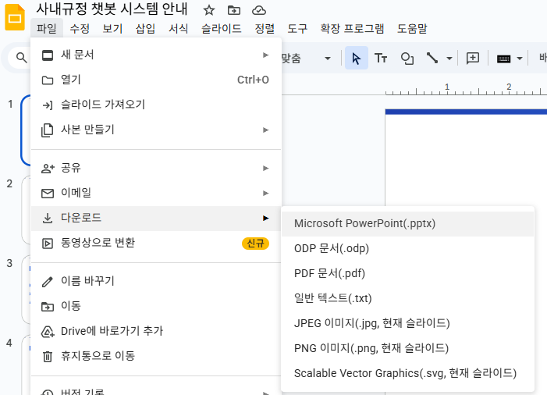The height and width of the screenshot is (395, 547).
Task: Choose 이름 바꾸기 menu entry
Action: 156,281
